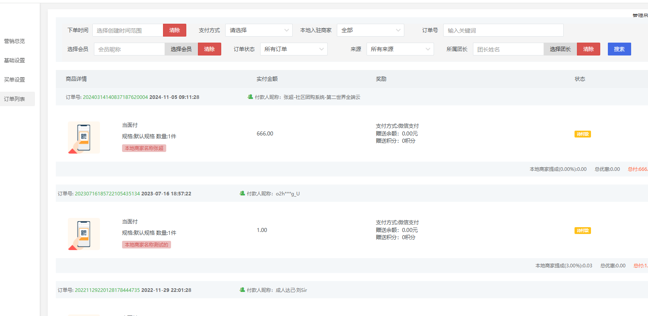This screenshot has width=648, height=316.
Task: Open order number 2024031414083718762​0004 link
Action: (115, 97)
